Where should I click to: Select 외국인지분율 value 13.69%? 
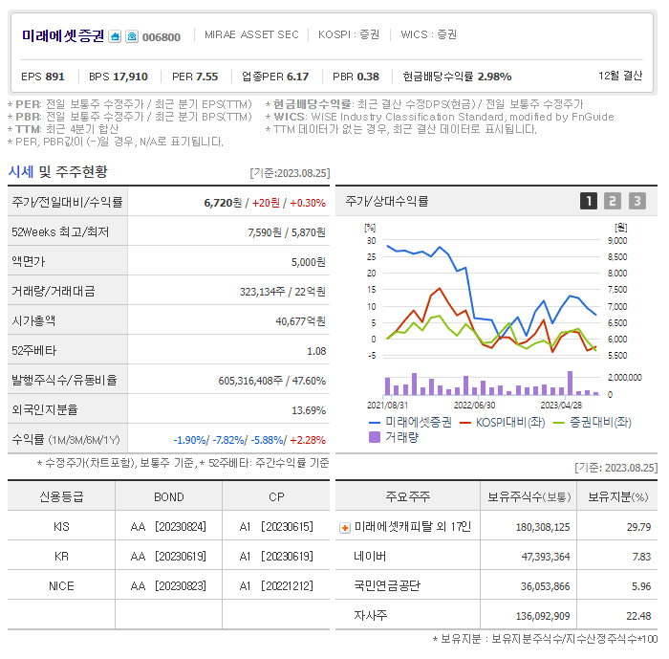coord(309,410)
